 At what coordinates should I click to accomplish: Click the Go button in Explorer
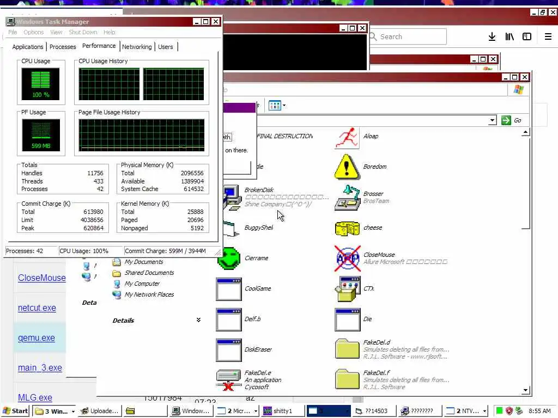point(512,120)
